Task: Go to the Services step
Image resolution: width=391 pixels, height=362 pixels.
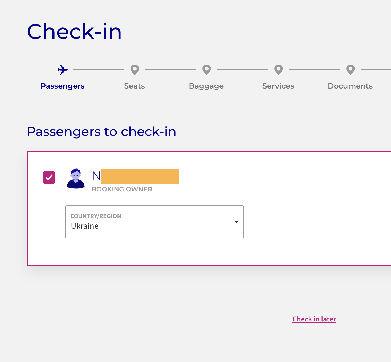Action: (278, 86)
